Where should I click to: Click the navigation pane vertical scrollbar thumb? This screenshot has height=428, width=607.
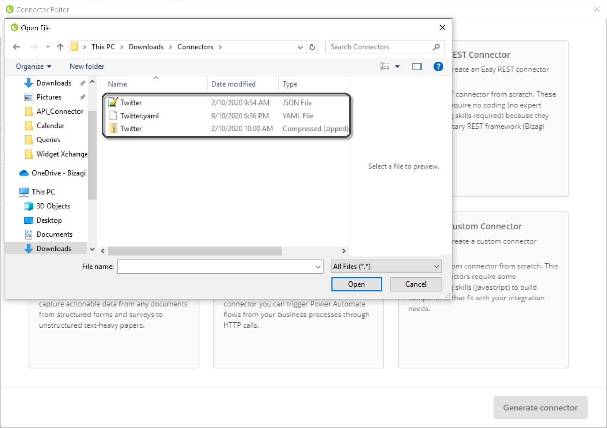click(x=92, y=155)
